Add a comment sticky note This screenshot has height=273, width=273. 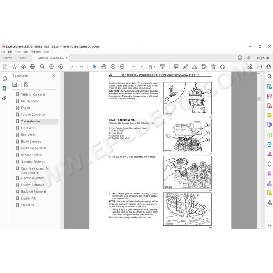tap(176, 67)
